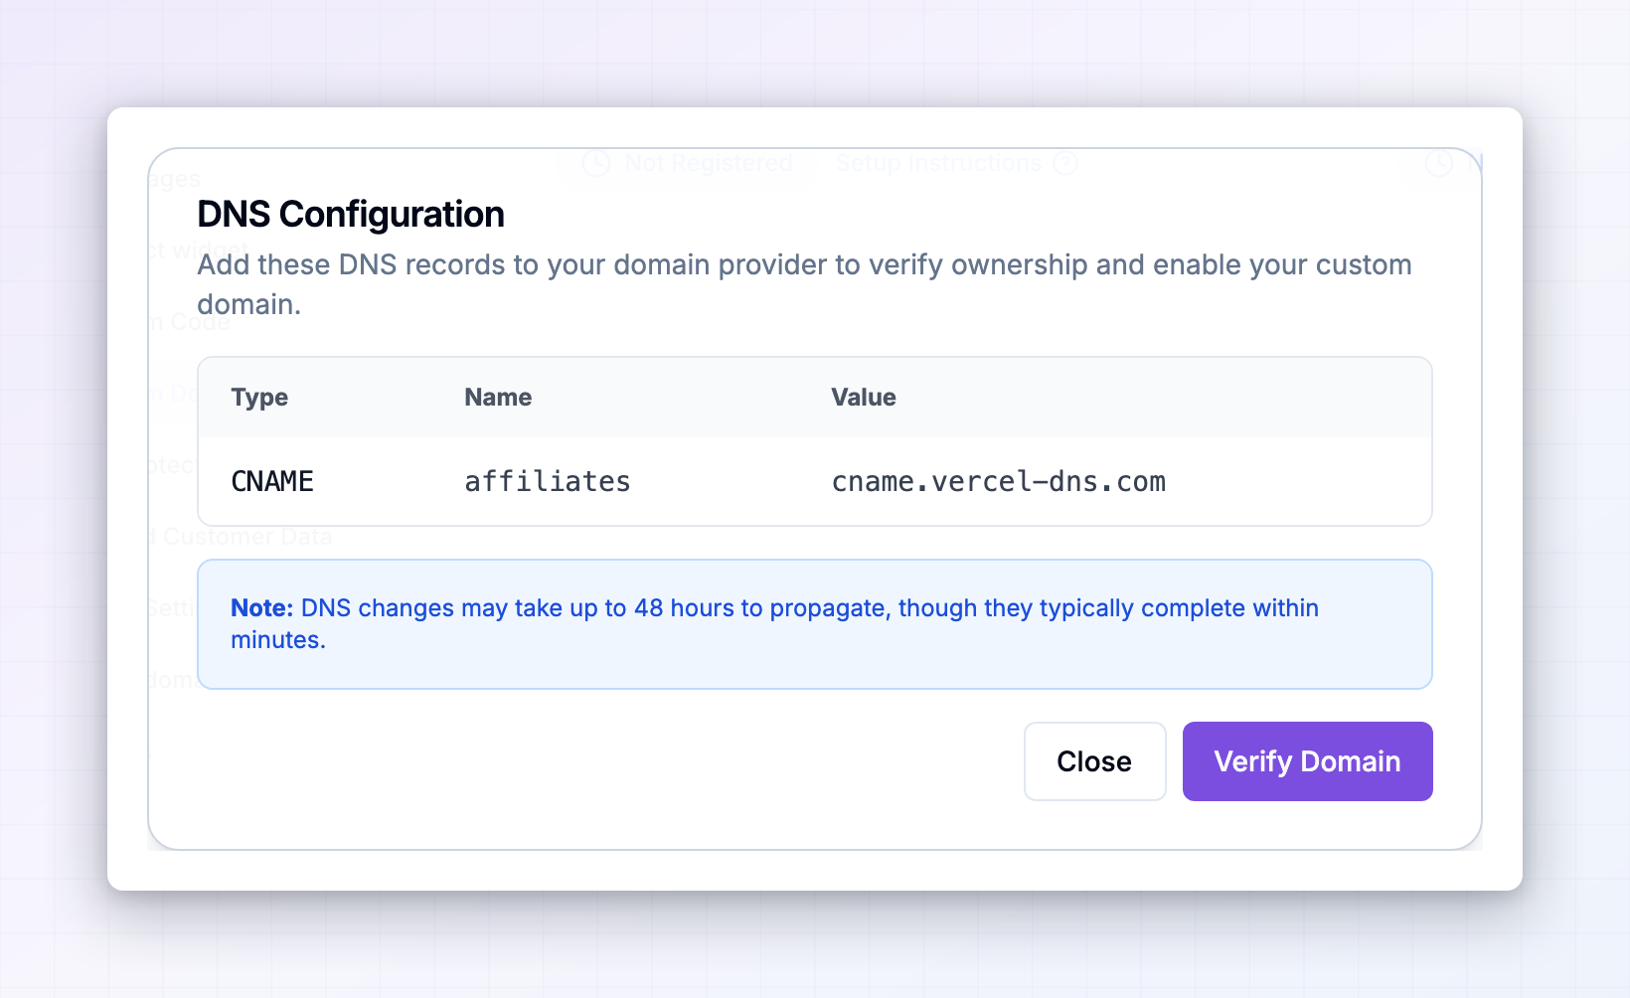The image size is (1630, 998).
Task: Select the cname.vercel-dns.com record value
Action: click(998, 482)
